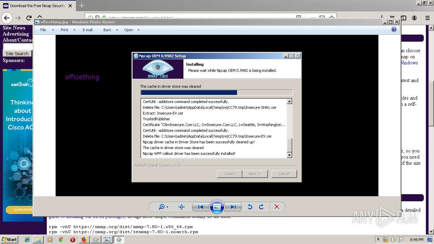Open the File menu in Photo Viewer
Screen dimensions: 434x244
tap(43, 30)
